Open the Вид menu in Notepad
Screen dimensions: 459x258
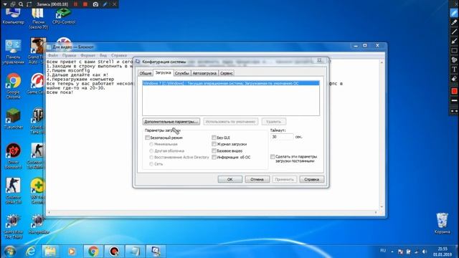[x=103, y=55]
